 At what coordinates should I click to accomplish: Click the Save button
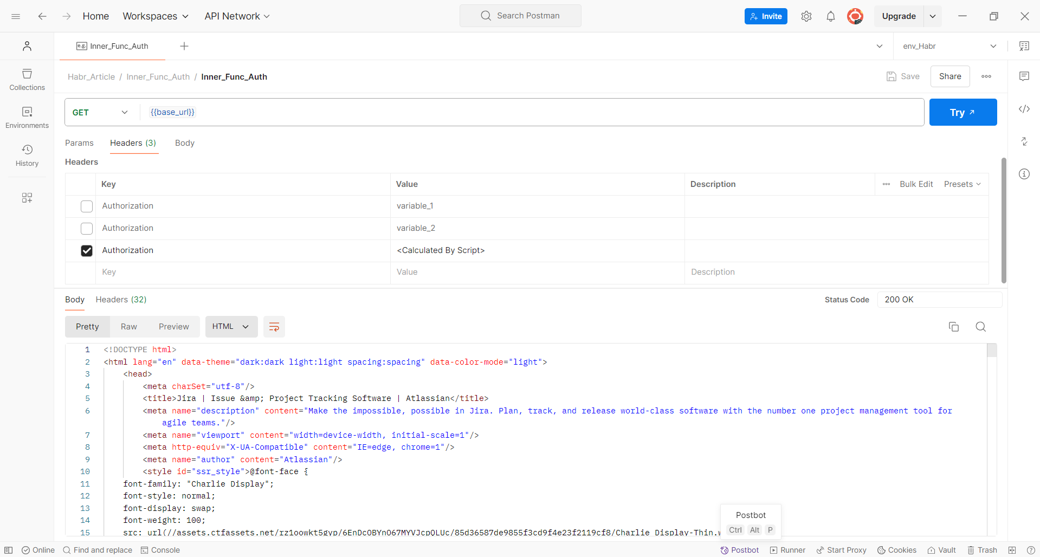pos(903,76)
